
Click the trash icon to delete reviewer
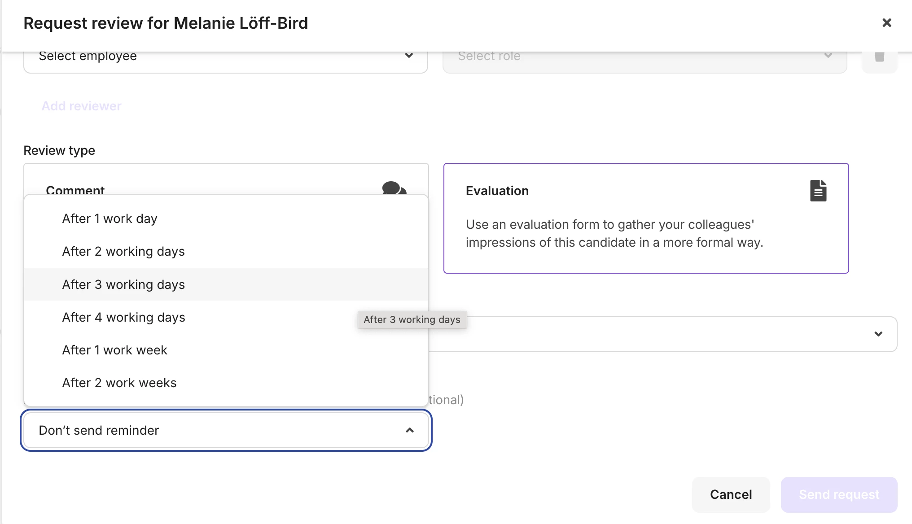879,57
